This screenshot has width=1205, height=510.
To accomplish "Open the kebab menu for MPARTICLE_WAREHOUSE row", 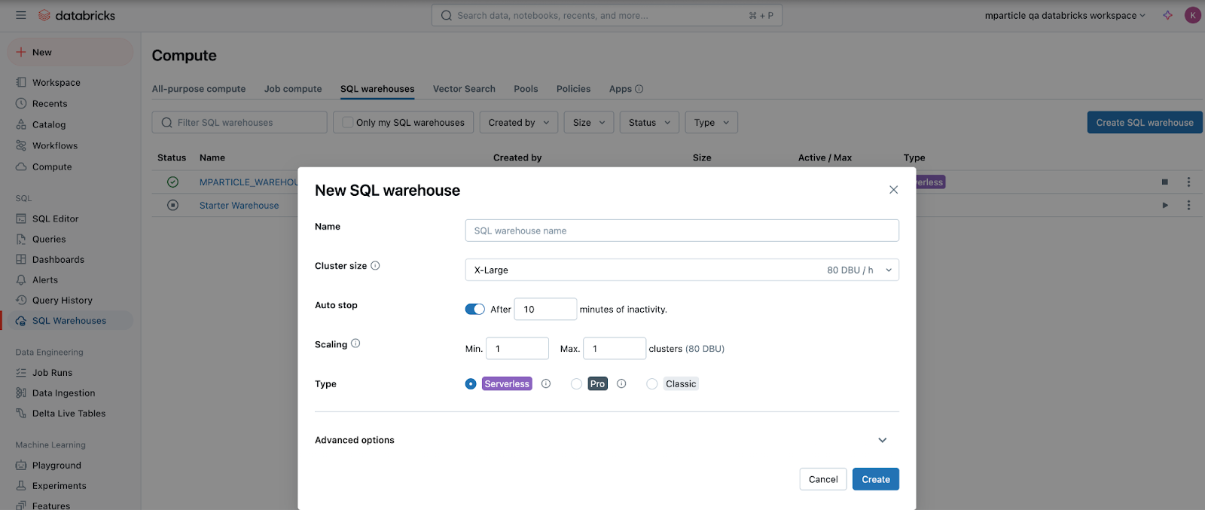I will tap(1188, 182).
